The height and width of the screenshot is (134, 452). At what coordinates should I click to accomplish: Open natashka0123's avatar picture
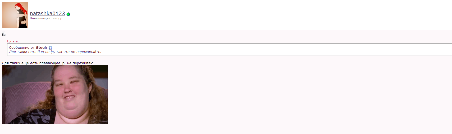(x=15, y=15)
